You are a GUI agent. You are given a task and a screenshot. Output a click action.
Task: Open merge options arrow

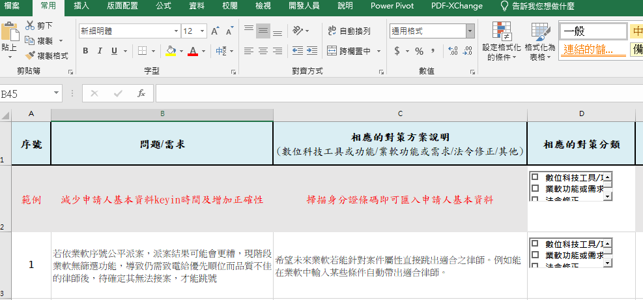(x=379, y=52)
